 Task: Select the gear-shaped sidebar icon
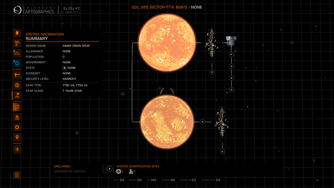[x=17, y=127]
